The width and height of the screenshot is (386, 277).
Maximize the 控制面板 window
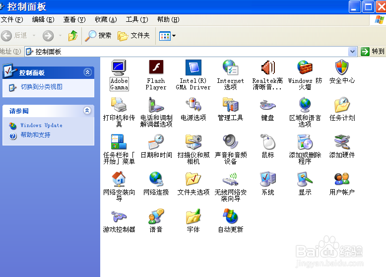pos(368,6)
